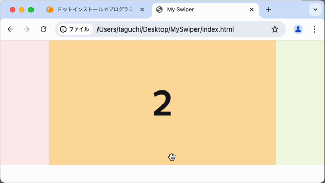325x183 pixels.
Task: Show site info via ファイル chip
Action: (x=75, y=29)
